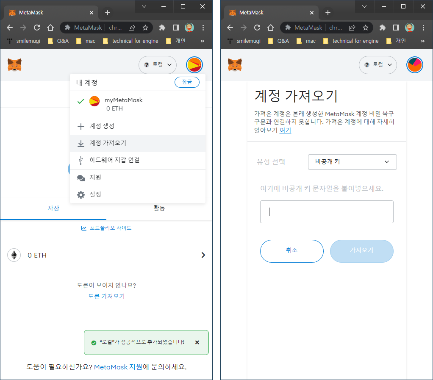The width and height of the screenshot is (433, 380).
Task: Click the 잠금 lock button
Action: [x=187, y=82]
